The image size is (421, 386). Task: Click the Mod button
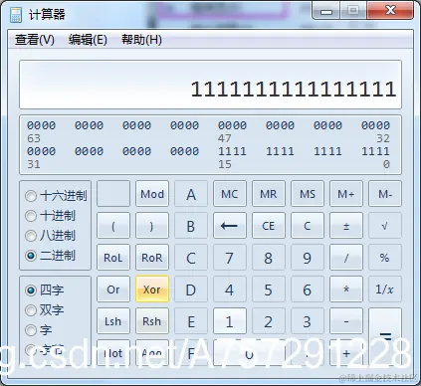point(152,194)
